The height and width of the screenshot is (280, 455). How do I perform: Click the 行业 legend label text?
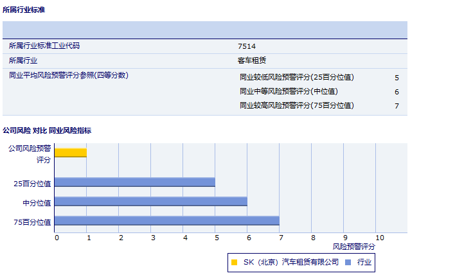(x=364, y=262)
